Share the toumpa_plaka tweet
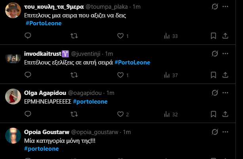Image resolution: width=243 pixels, height=159 pixels. pyautogui.click(x=225, y=36)
